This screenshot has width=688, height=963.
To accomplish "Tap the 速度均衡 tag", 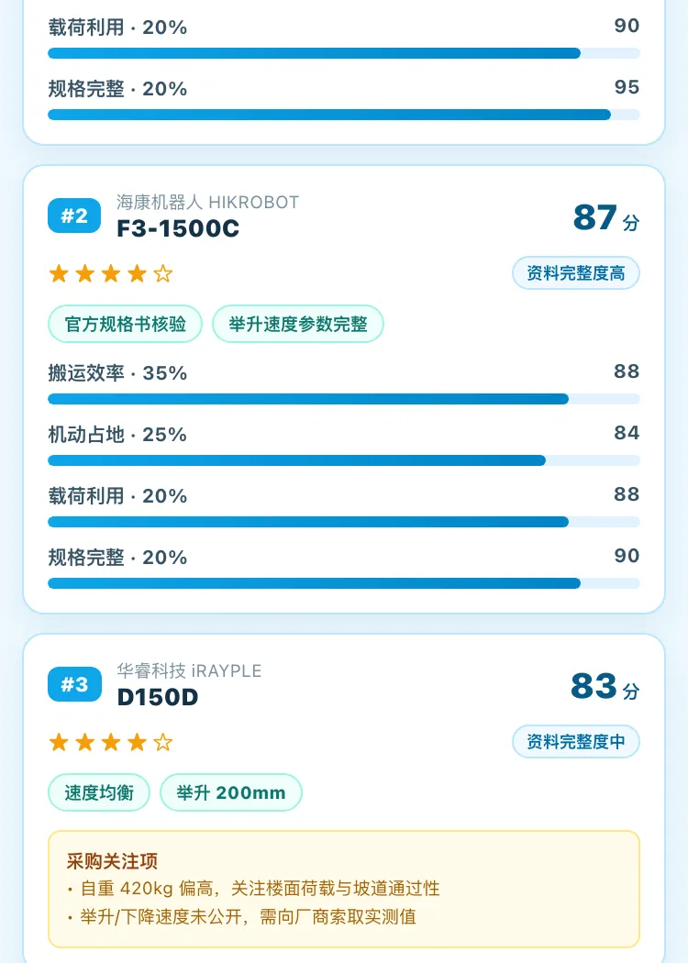I will click(99, 792).
